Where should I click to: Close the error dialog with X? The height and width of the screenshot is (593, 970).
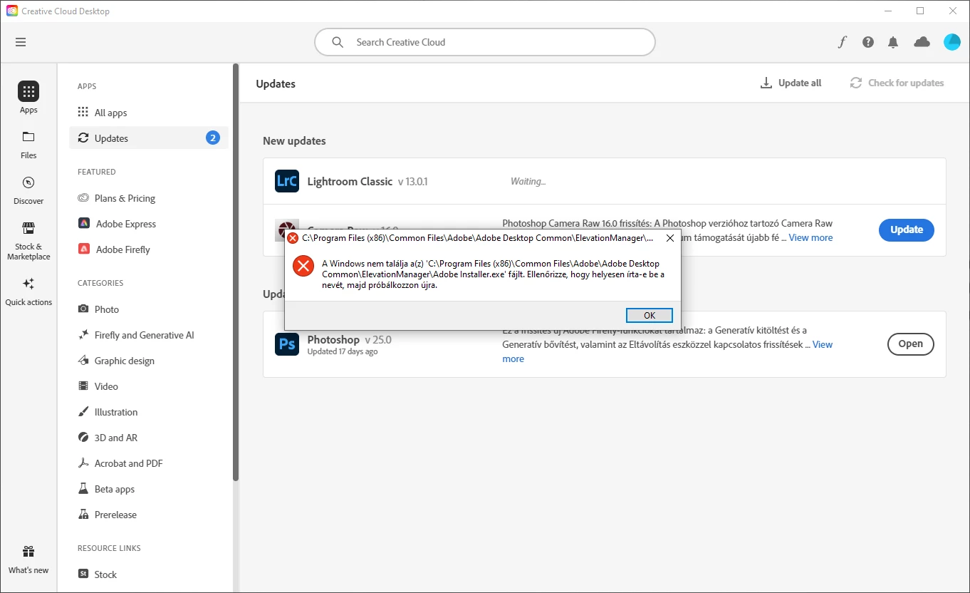[x=669, y=238]
